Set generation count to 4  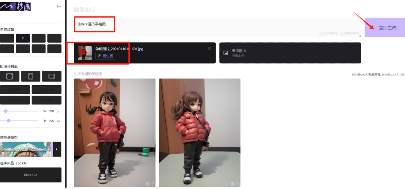pos(54,38)
